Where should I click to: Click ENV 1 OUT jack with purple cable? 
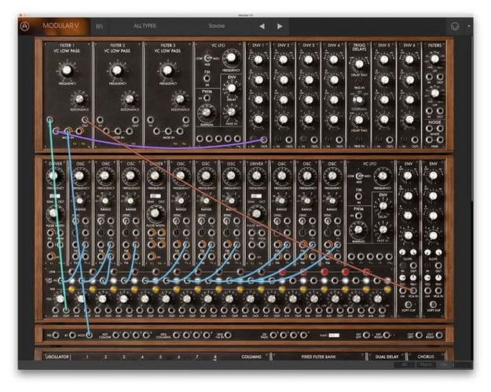pyautogui.click(x=264, y=140)
